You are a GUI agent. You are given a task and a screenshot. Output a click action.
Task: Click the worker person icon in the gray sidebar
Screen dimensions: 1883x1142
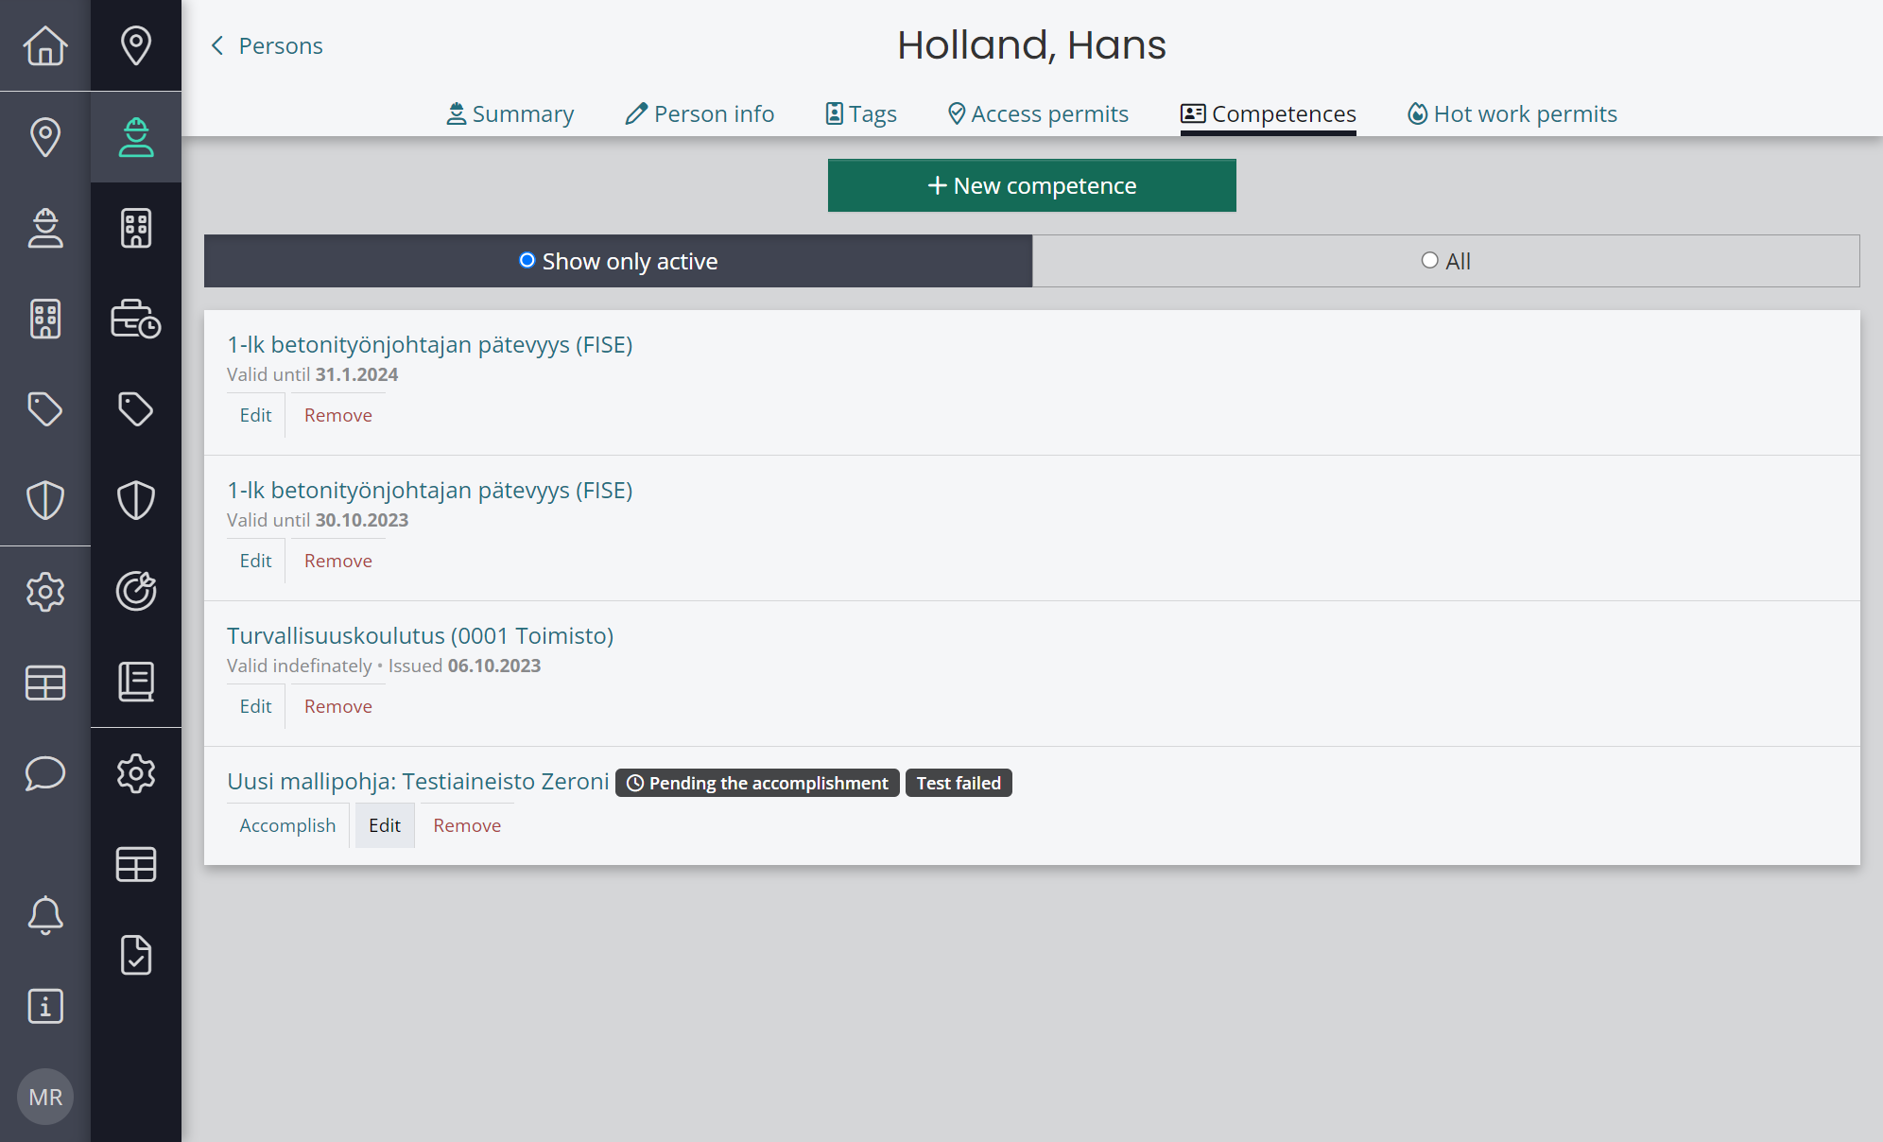tap(45, 228)
